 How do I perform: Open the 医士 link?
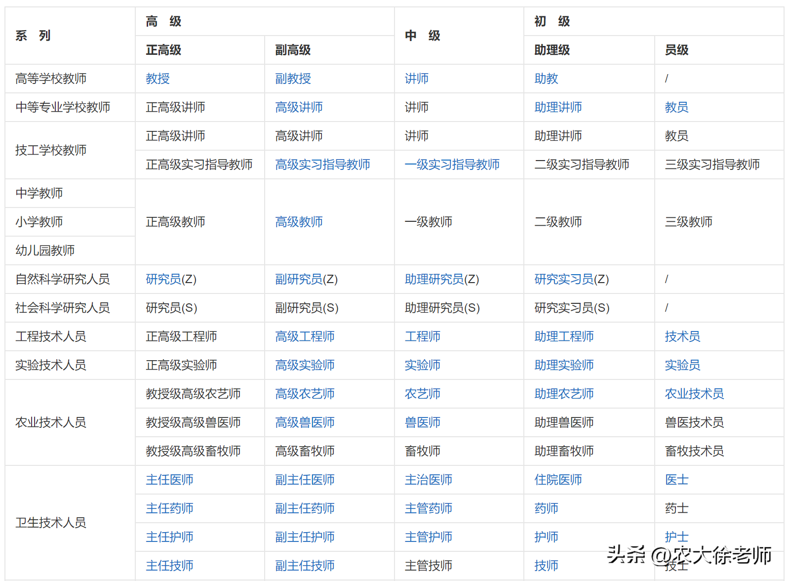tap(676, 480)
